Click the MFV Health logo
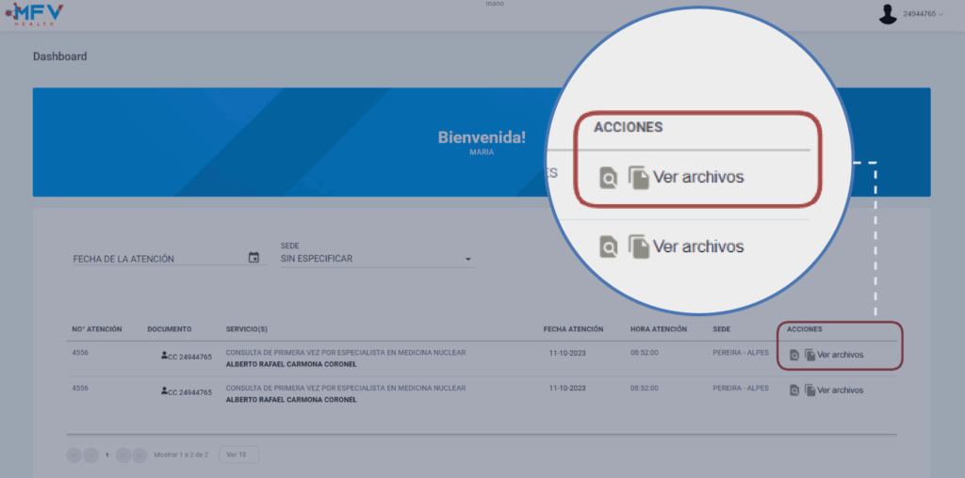 pyautogui.click(x=35, y=14)
